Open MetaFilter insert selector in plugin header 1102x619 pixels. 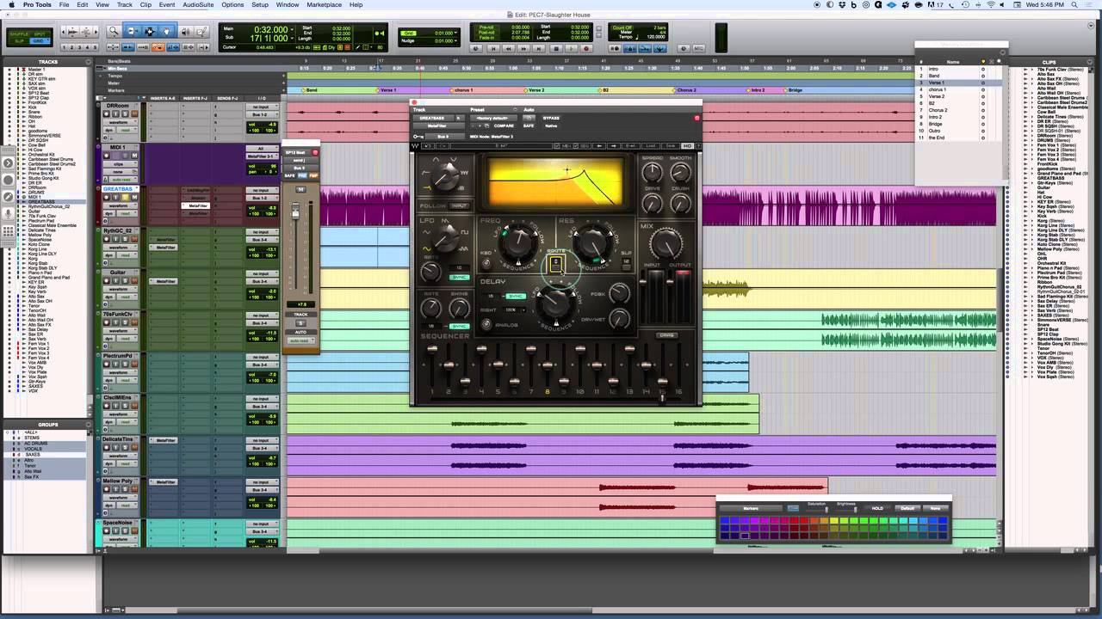(x=438, y=126)
